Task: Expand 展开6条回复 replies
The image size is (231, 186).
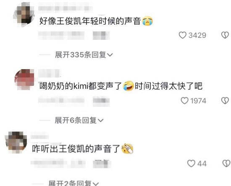Action: tap(79, 120)
